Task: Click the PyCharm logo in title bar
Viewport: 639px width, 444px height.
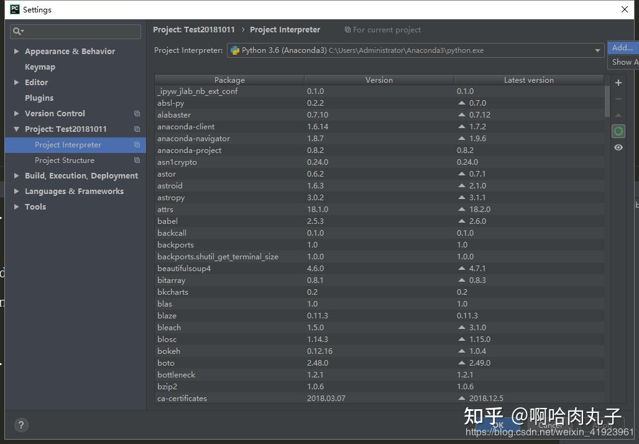Action: pyautogui.click(x=15, y=9)
